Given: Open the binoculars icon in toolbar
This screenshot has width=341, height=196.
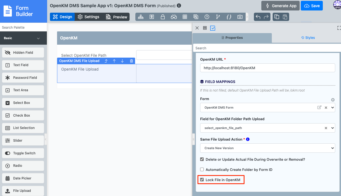Looking at the screenshot, I should coord(174,17).
